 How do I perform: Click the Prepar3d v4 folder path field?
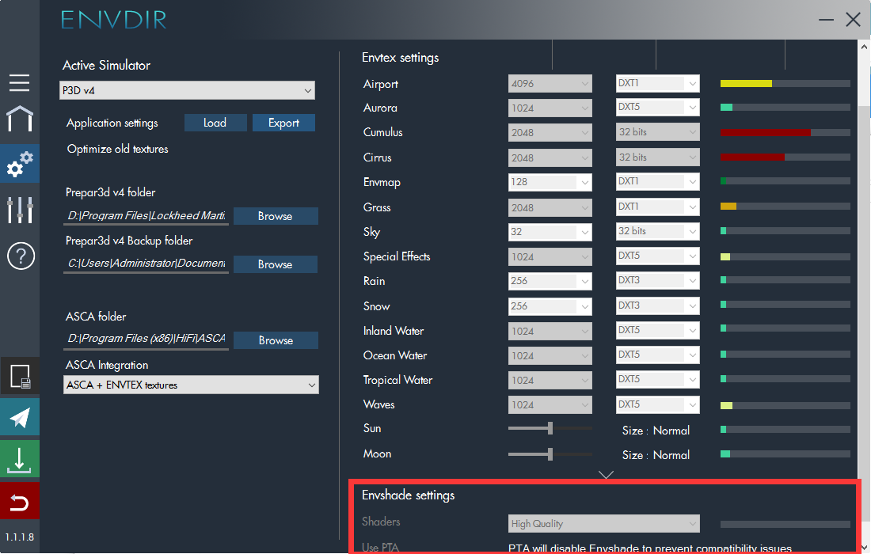pyautogui.click(x=146, y=216)
